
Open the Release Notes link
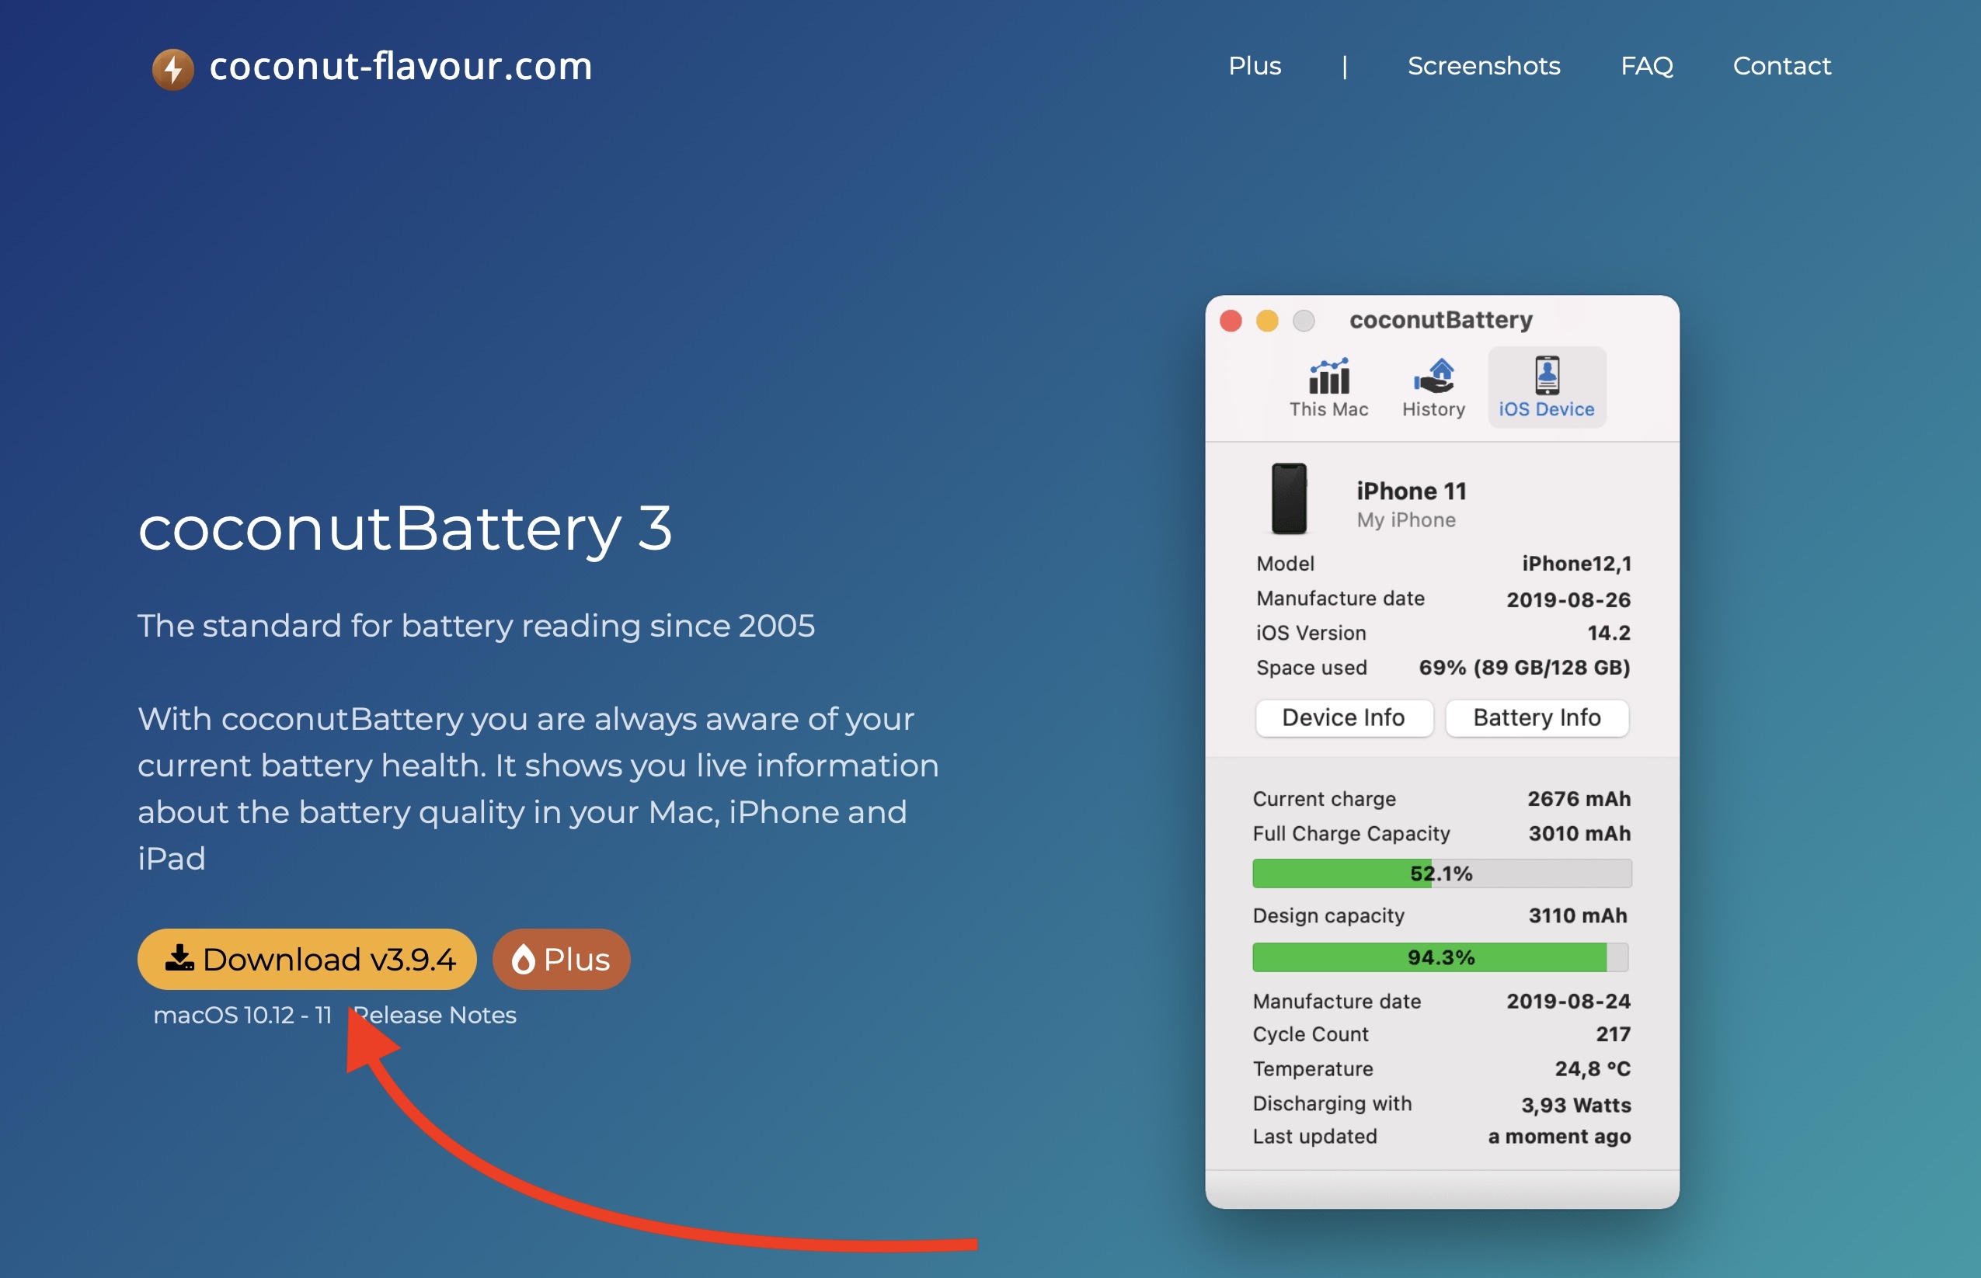[x=435, y=1015]
